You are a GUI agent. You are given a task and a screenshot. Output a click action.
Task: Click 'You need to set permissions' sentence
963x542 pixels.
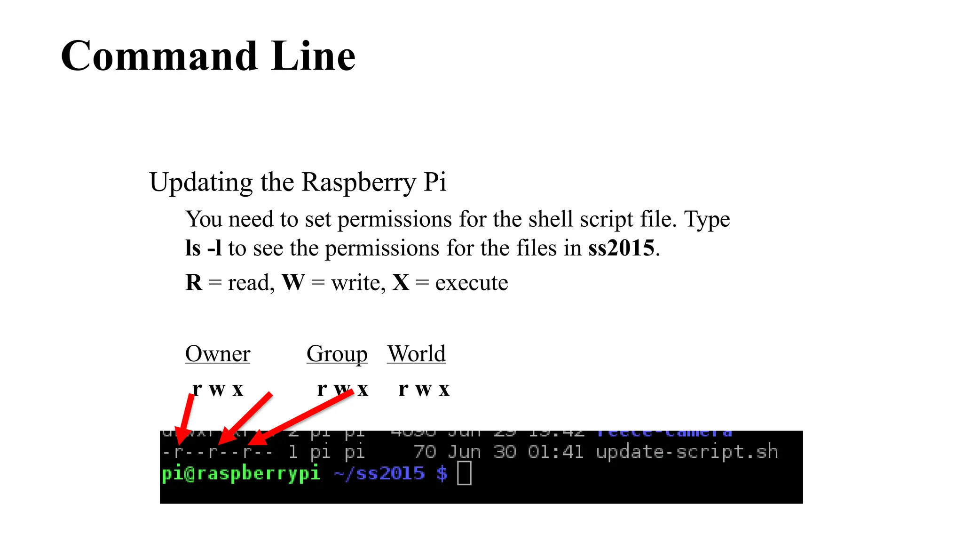click(458, 234)
